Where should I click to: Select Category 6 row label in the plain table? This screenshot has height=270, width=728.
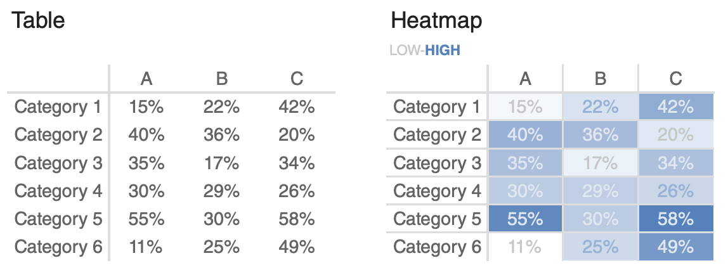click(x=58, y=247)
